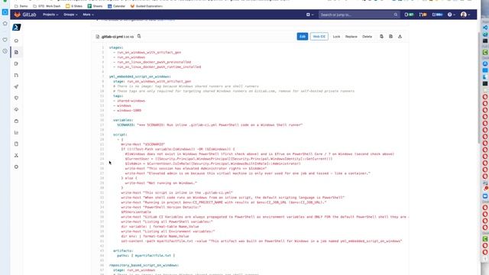Open the Analytics chart icon in the sidebar
The height and width of the screenshot is (275, 489).
[x=16, y=132]
